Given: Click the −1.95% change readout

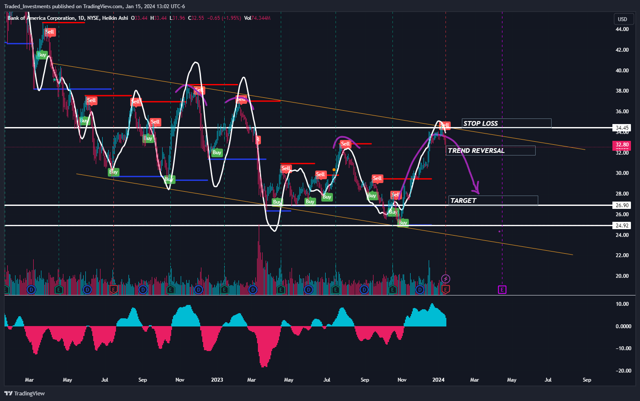Looking at the screenshot, I should click(232, 18).
